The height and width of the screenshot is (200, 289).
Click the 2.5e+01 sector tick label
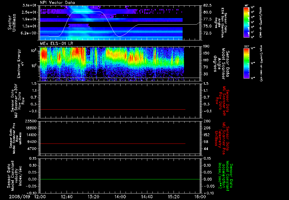(30, 12)
